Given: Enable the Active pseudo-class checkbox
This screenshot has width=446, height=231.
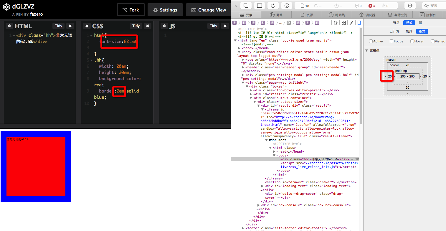Looking at the screenshot, I should [371, 41].
